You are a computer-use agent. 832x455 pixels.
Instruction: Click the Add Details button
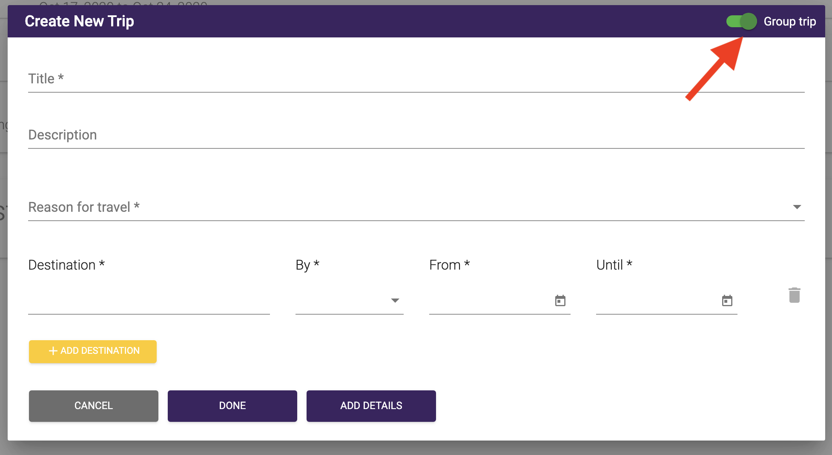tap(371, 406)
